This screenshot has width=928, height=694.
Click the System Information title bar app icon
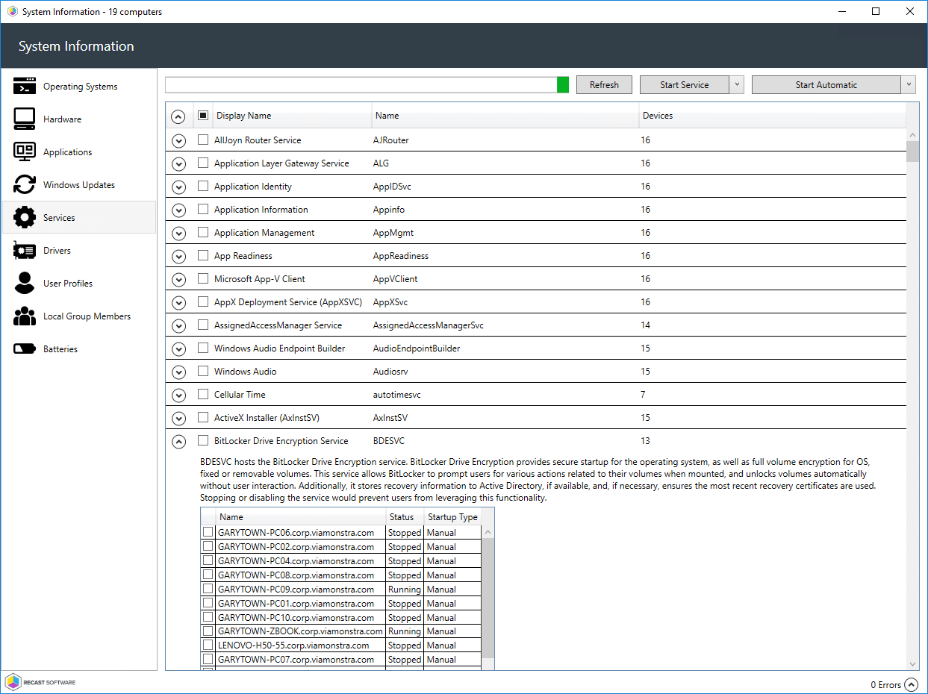tap(13, 12)
